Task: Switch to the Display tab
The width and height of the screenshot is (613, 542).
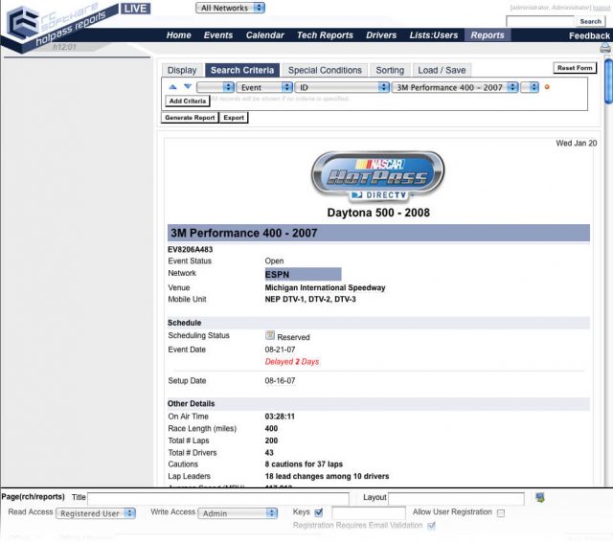Action: (182, 70)
